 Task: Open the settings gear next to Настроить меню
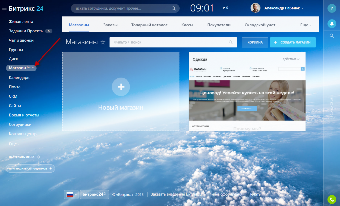39,157
